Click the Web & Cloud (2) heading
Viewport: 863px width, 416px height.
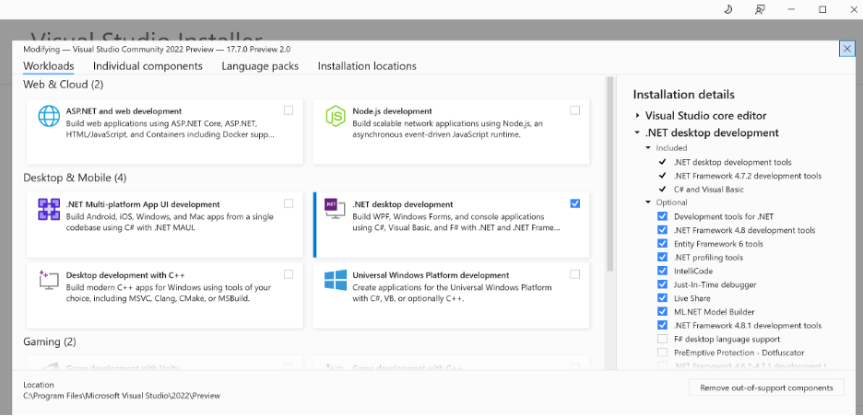64,85
